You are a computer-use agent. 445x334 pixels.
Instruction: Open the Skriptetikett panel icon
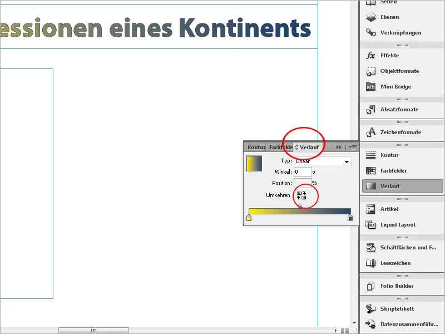pyautogui.click(x=370, y=308)
